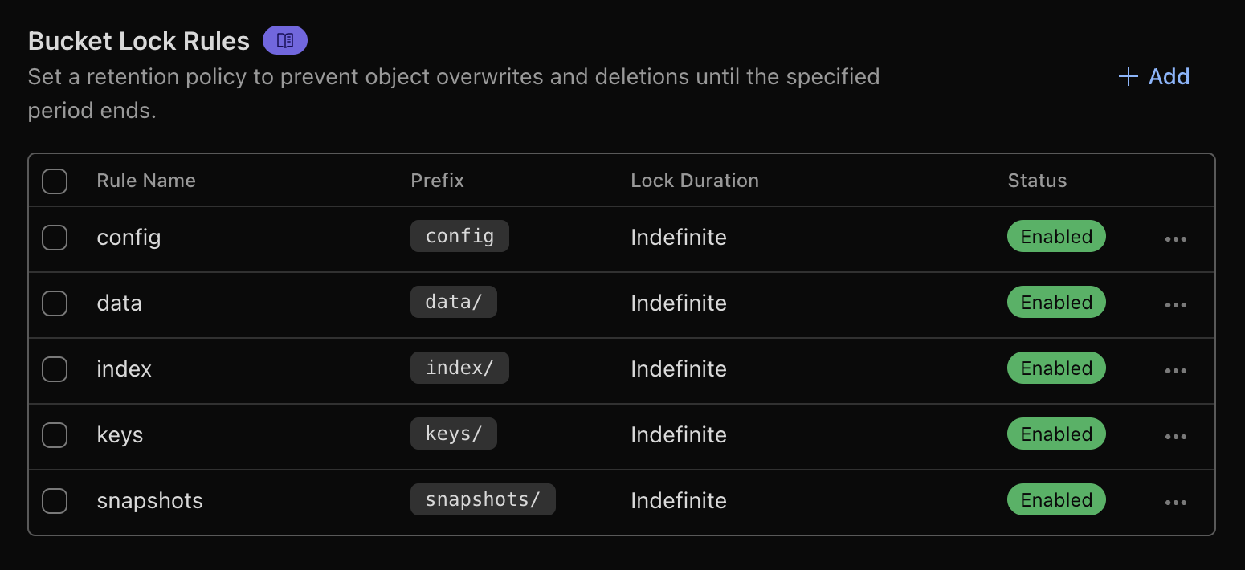The width and height of the screenshot is (1245, 570).
Task: Check the index rule checkbox
Action: [55, 369]
